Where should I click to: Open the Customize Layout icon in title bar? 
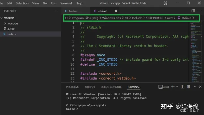[x=165, y=3]
